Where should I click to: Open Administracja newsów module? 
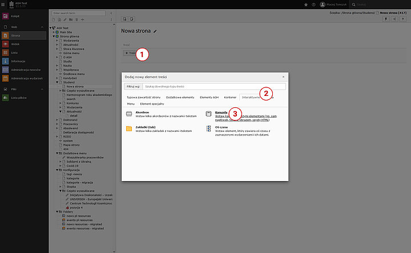(25, 69)
